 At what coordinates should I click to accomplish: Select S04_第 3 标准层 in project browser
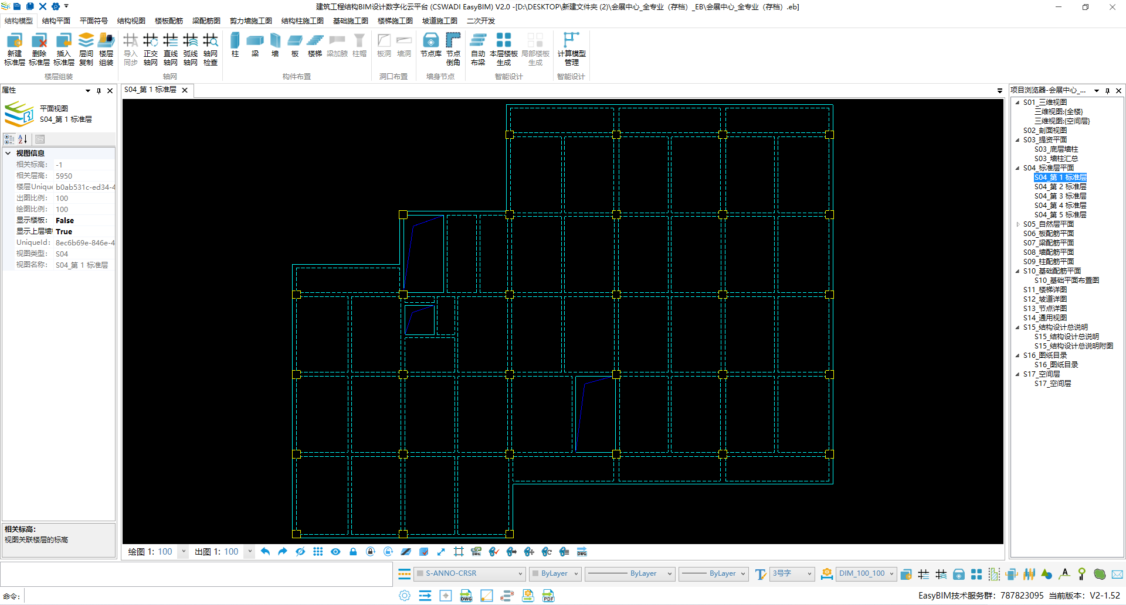tap(1060, 196)
